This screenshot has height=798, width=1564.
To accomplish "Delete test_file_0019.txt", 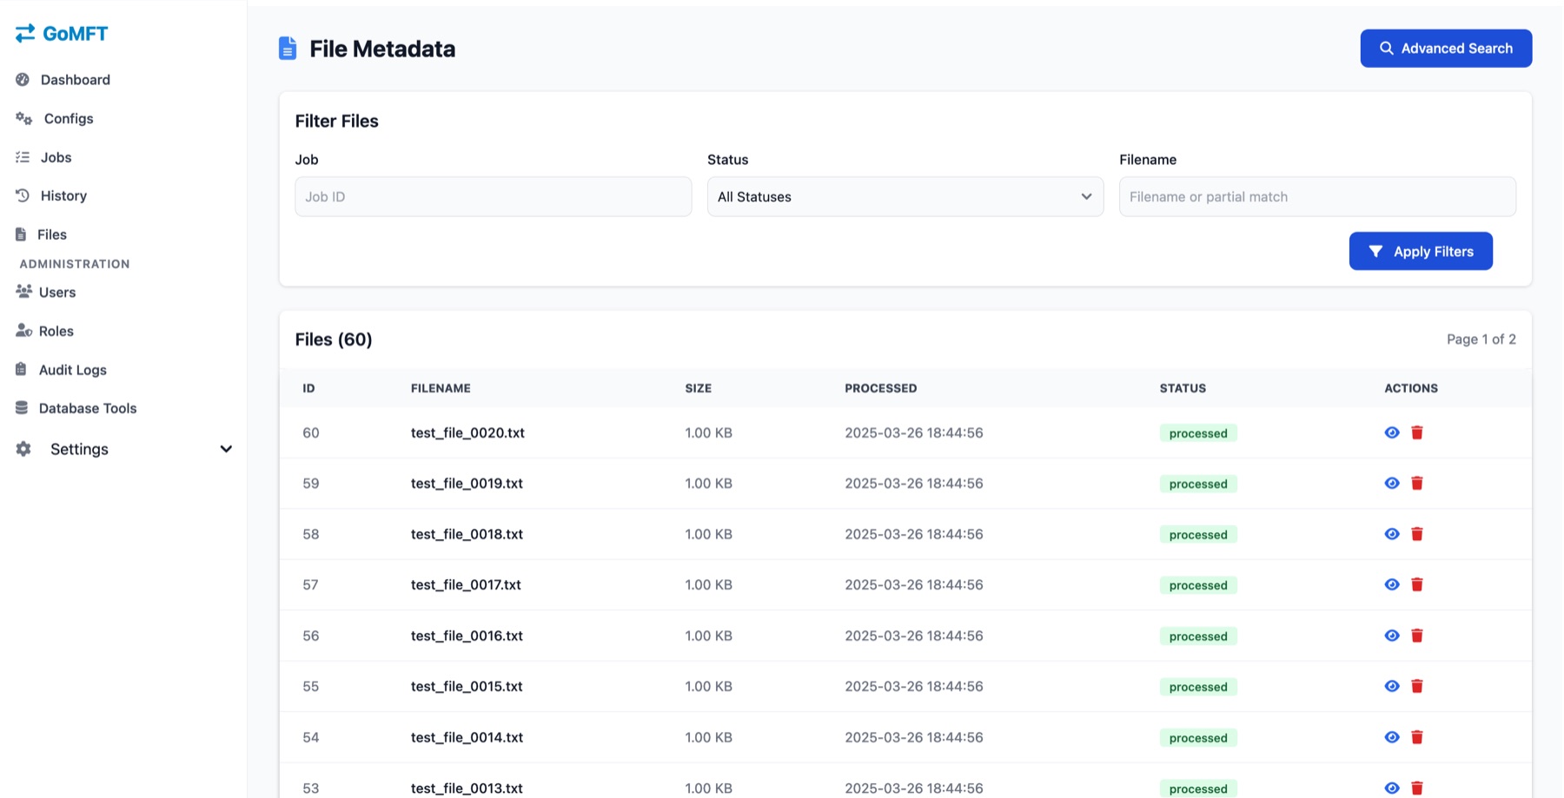I will pyautogui.click(x=1417, y=483).
